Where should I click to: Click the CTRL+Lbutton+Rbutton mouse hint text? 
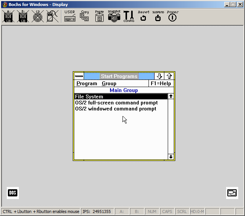[x=41, y=211]
